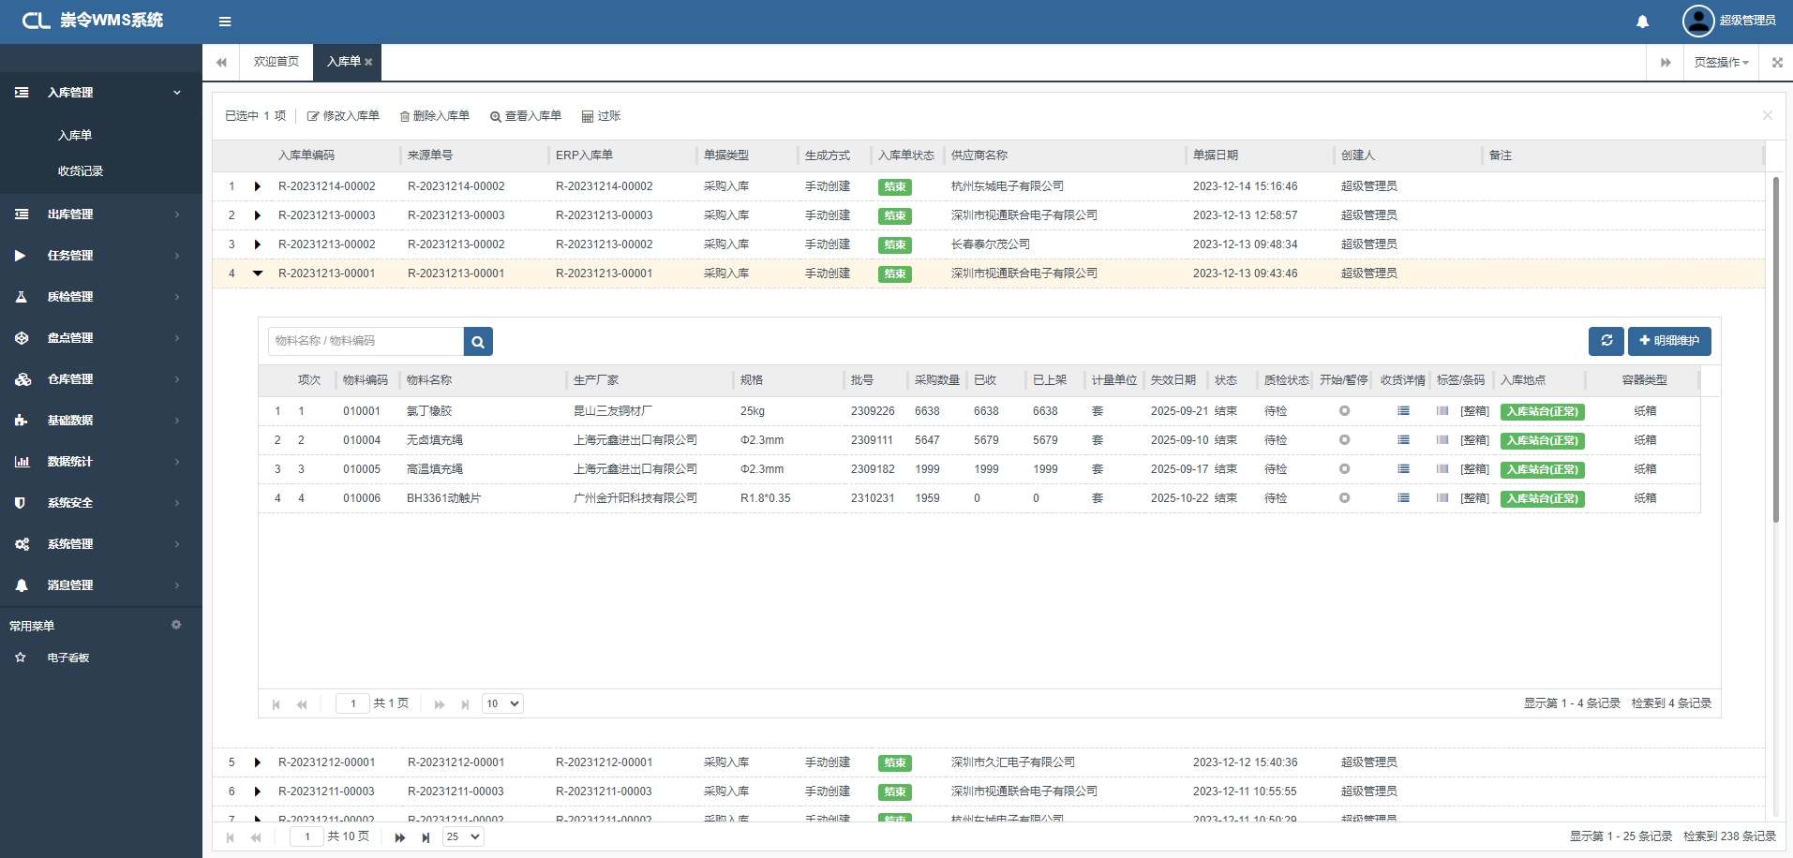Open 页签操作 dropdown
The height and width of the screenshot is (858, 1793).
pos(1722,63)
